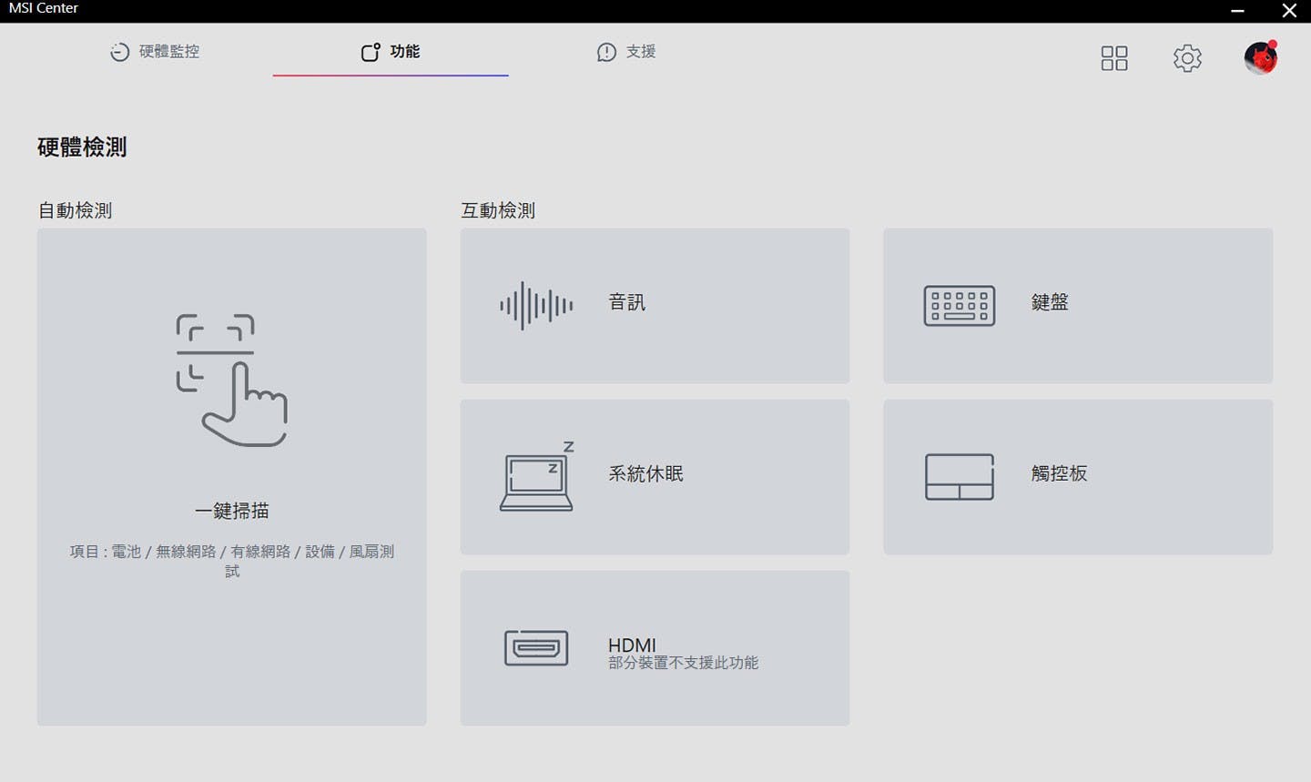Click the keyboard icon
This screenshot has height=782, width=1311.
(x=960, y=306)
